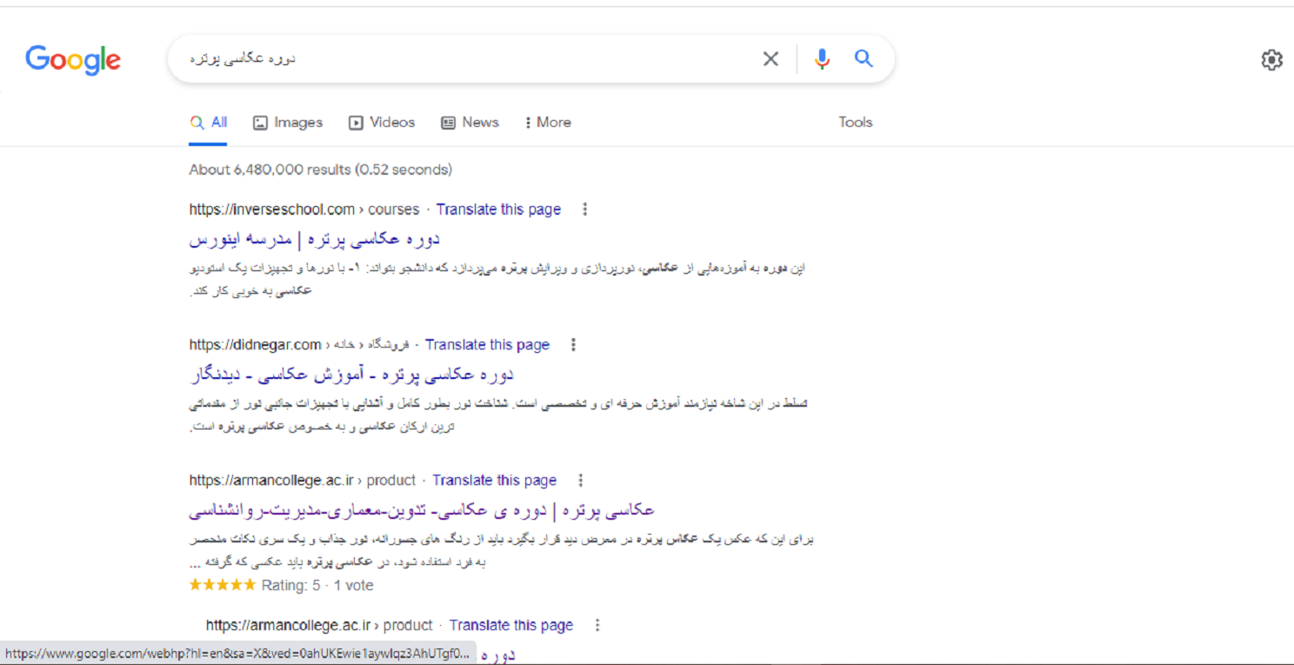
Task: Click Translate this page for didnegar.com
Action: 487,345
